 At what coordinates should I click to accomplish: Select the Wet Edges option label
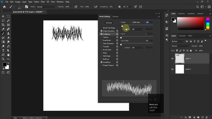point(107,56)
